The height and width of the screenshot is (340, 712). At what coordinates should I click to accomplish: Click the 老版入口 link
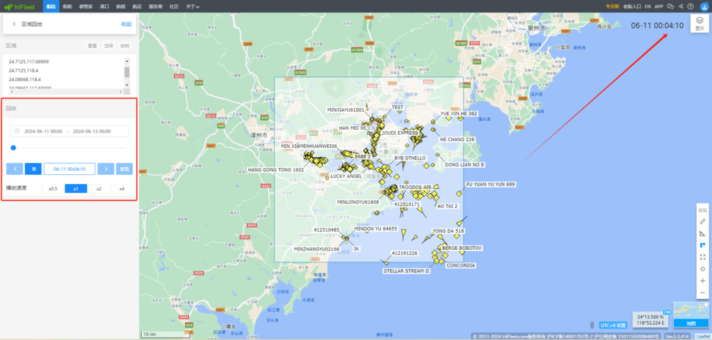632,6
